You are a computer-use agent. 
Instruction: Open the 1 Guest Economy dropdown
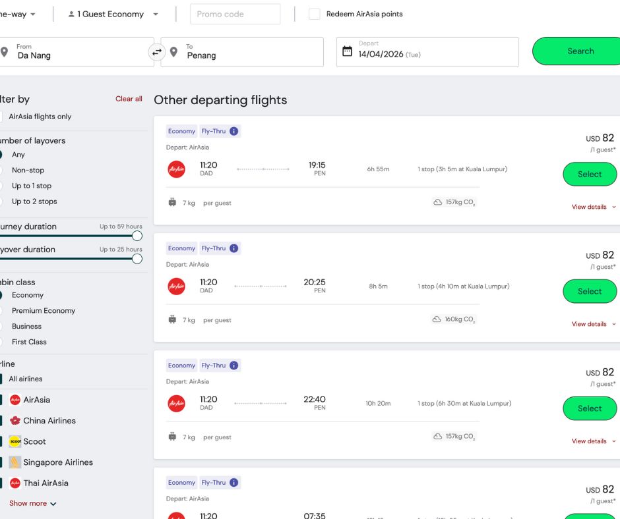point(113,14)
